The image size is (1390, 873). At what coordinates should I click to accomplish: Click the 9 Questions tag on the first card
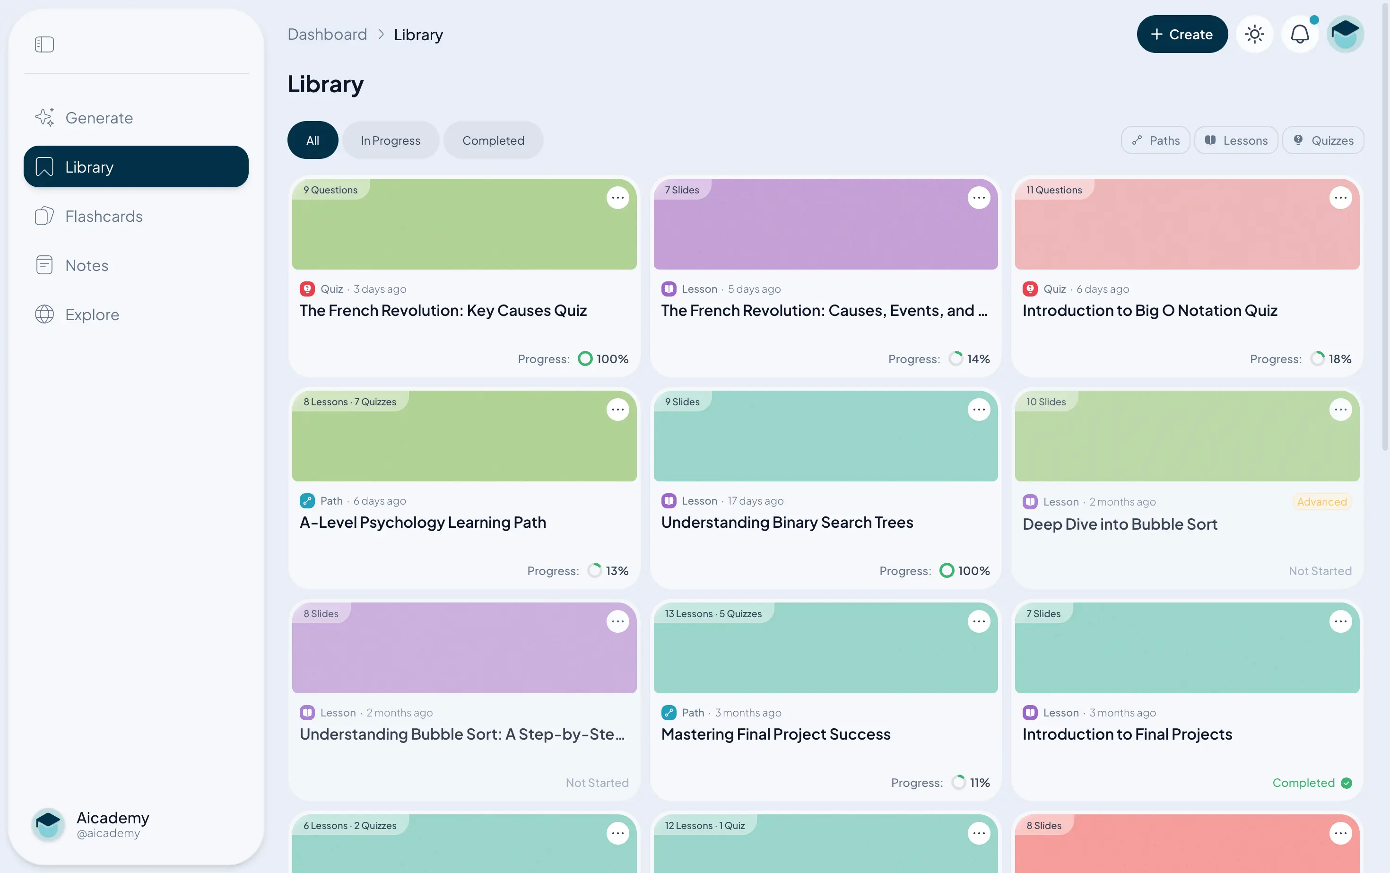click(331, 189)
